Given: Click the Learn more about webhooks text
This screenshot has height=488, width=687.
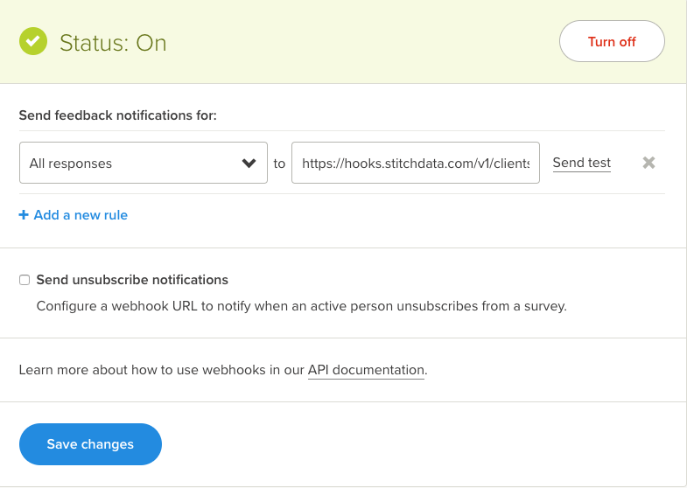Looking at the screenshot, I should pyautogui.click(x=162, y=370).
